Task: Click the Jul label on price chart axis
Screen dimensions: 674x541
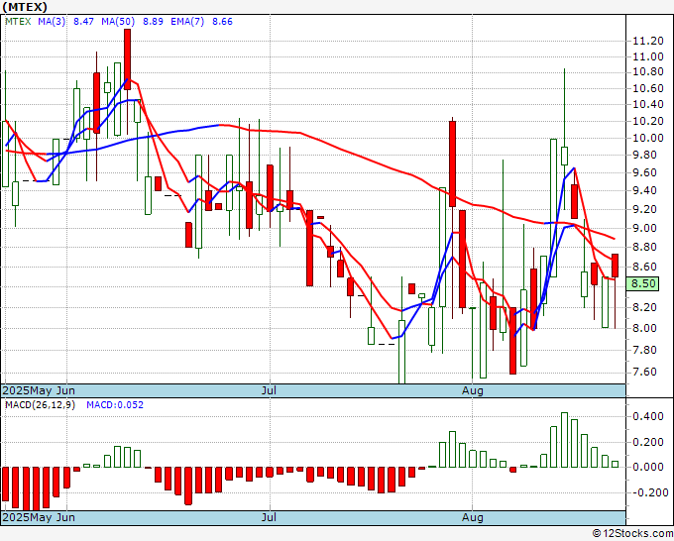Action: pyautogui.click(x=269, y=390)
